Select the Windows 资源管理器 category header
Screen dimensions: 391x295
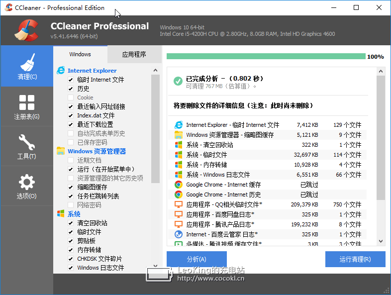click(x=97, y=151)
